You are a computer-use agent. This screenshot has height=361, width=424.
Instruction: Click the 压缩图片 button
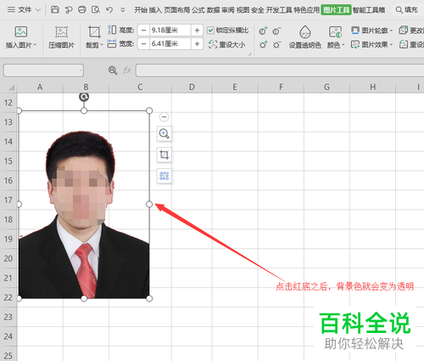point(61,37)
